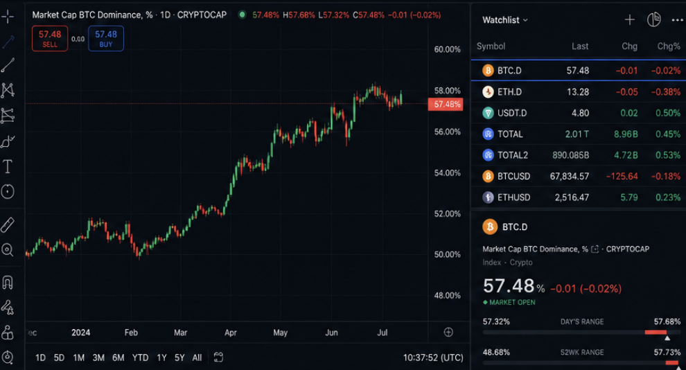The width and height of the screenshot is (686, 370).
Task: Set chart range to 1Y
Action: 161,358
